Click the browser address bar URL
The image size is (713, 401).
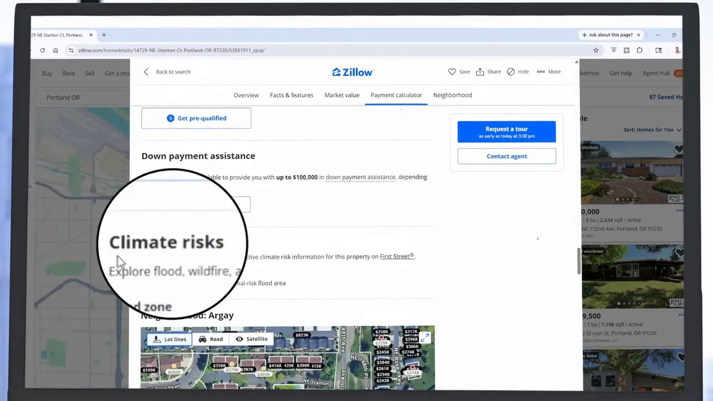point(172,50)
